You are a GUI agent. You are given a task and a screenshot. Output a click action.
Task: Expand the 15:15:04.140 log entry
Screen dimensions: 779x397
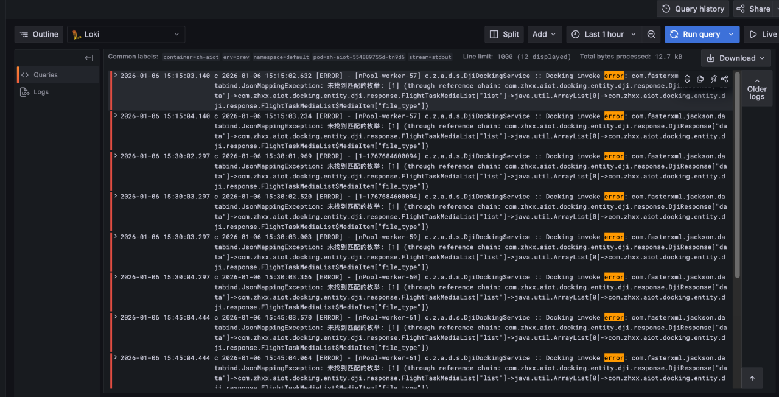coord(115,116)
